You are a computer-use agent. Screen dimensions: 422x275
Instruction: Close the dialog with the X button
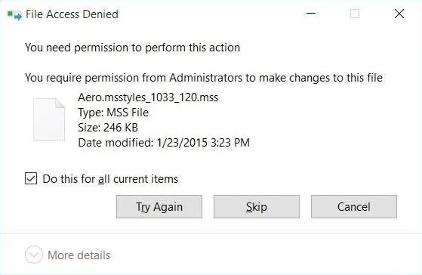[x=399, y=14]
